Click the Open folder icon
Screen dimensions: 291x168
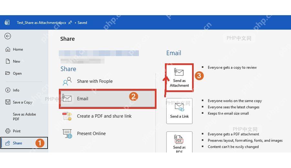(x=8, y=73)
